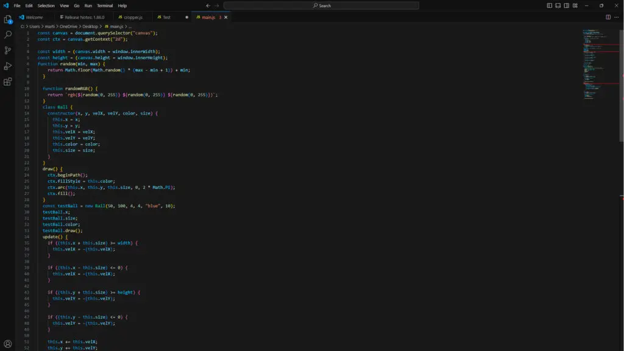
Task: Open the Source Control view
Action: tap(7, 50)
